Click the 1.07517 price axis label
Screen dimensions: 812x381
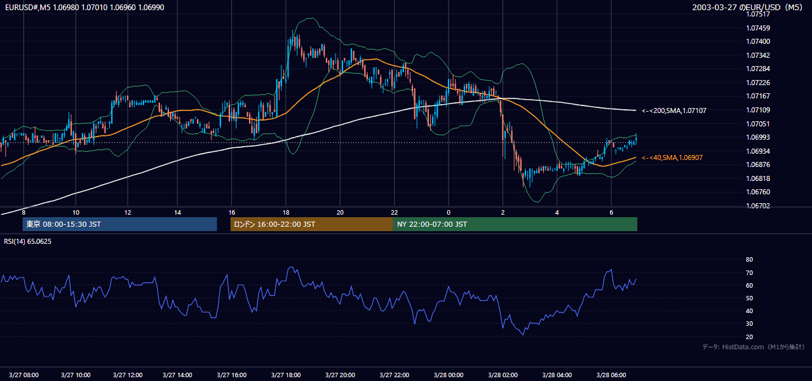[757, 14]
